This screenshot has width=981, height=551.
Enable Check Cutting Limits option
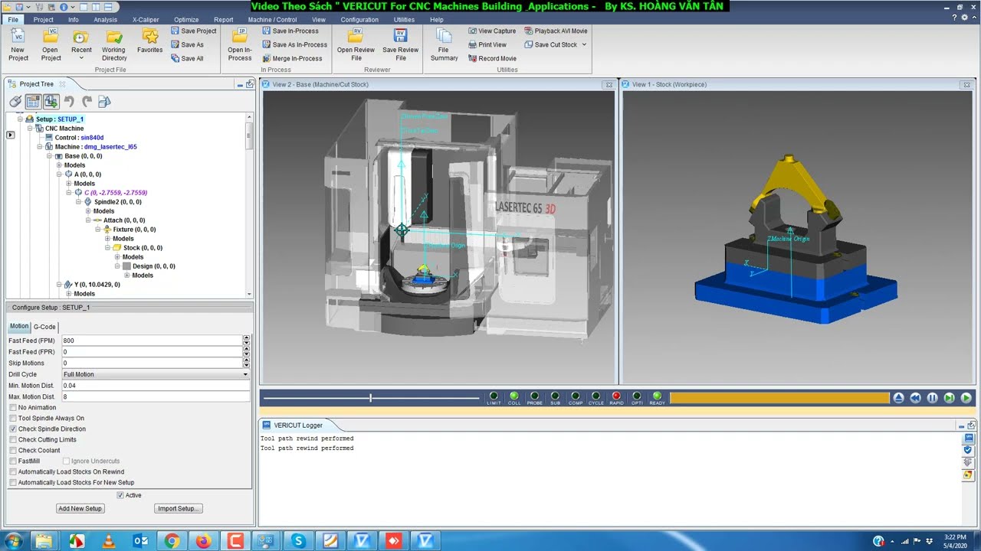pos(13,440)
